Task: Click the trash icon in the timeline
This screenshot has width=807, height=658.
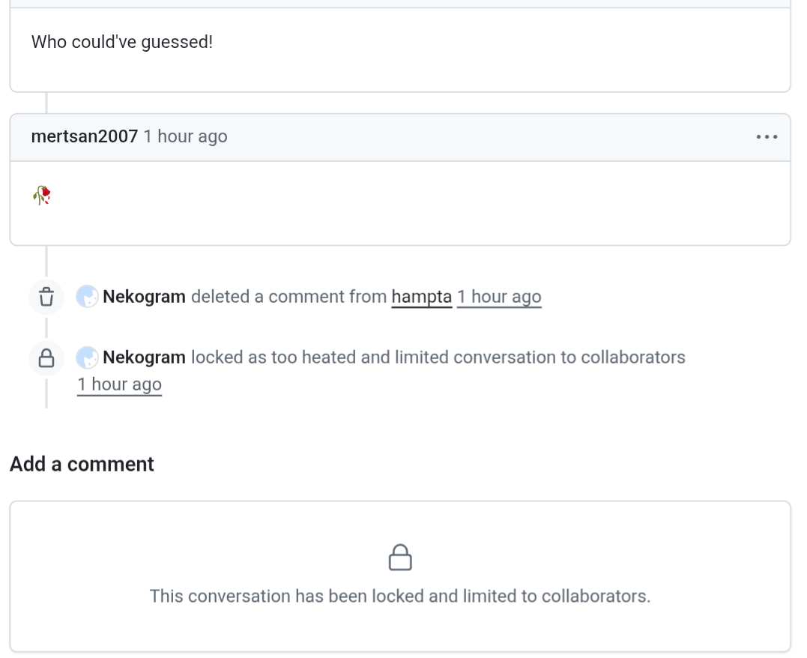Action: point(46,297)
